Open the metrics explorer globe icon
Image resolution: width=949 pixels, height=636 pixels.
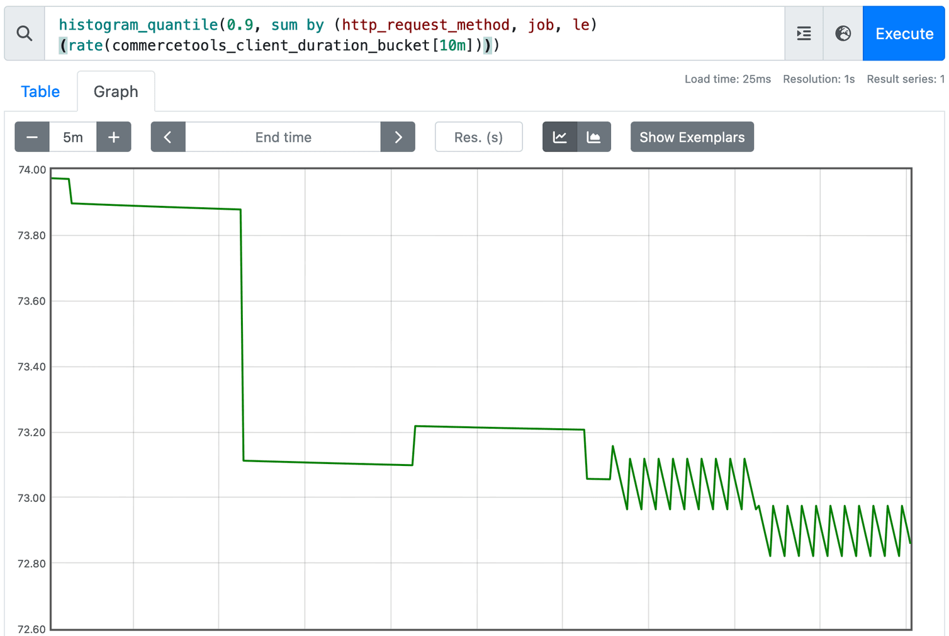(x=843, y=33)
